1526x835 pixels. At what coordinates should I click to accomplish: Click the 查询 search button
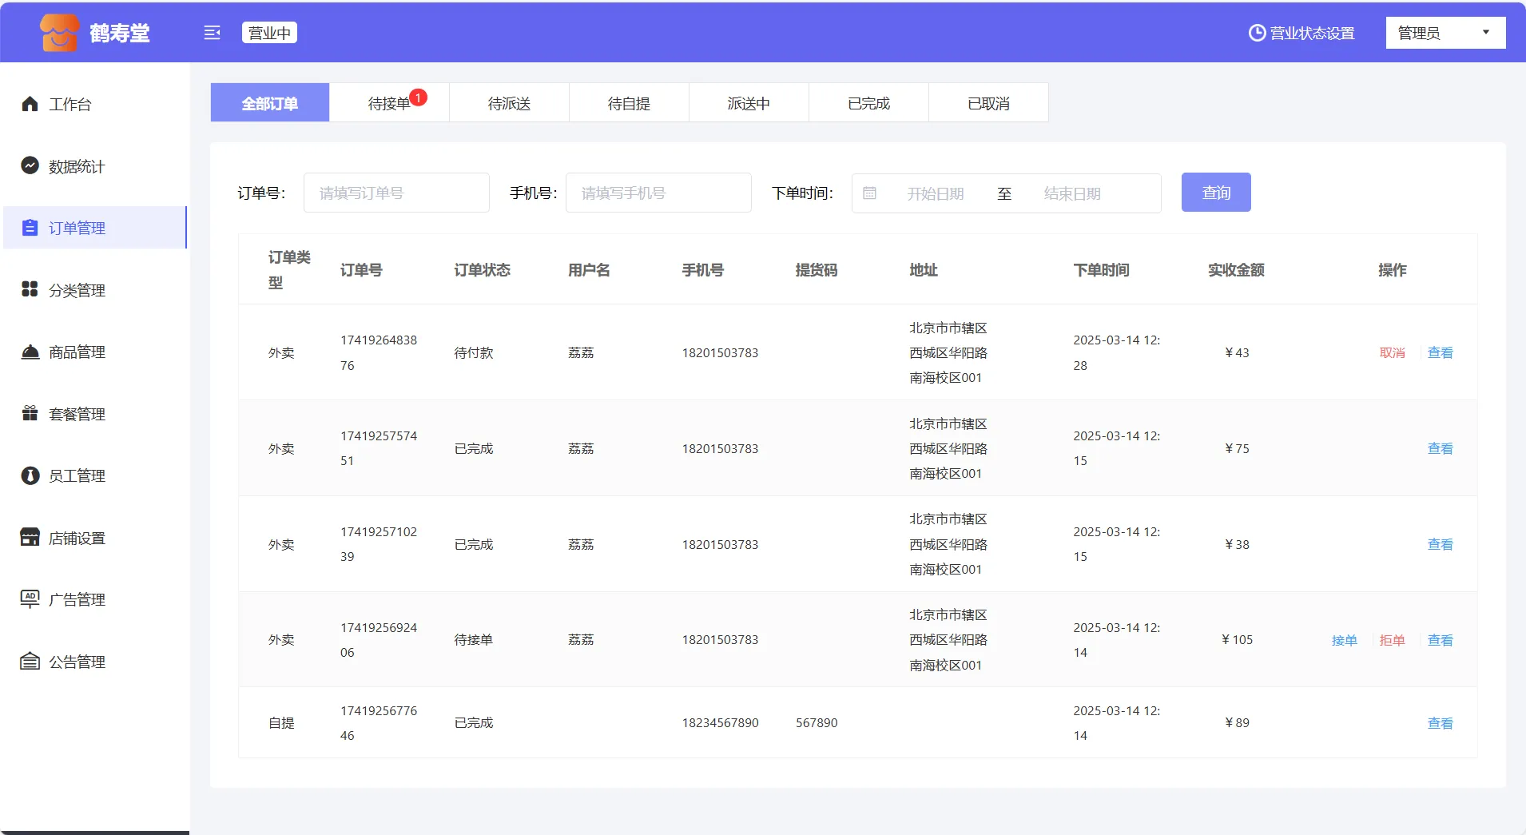(1215, 193)
